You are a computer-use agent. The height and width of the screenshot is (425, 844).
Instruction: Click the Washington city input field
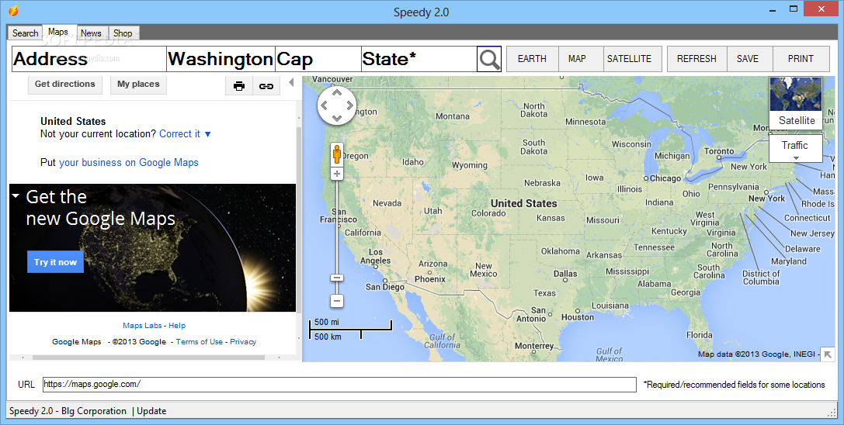click(221, 59)
